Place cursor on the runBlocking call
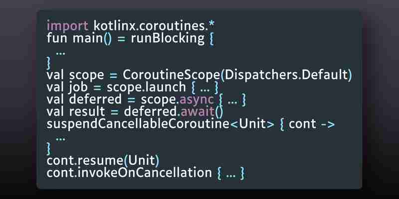399x199 pixels. (x=168, y=39)
